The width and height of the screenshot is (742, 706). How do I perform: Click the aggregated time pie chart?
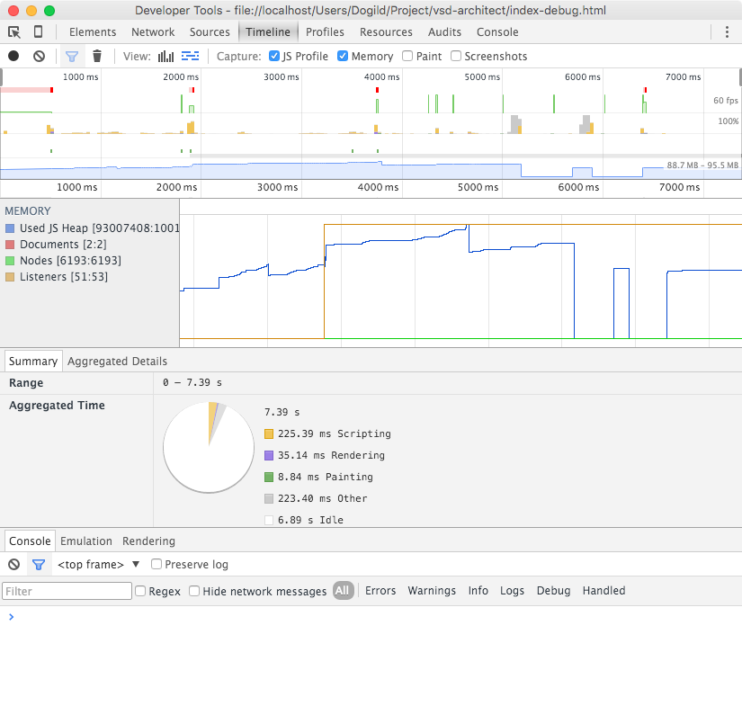pyautogui.click(x=209, y=448)
